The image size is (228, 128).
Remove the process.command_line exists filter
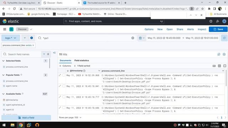click(x=33, y=45)
